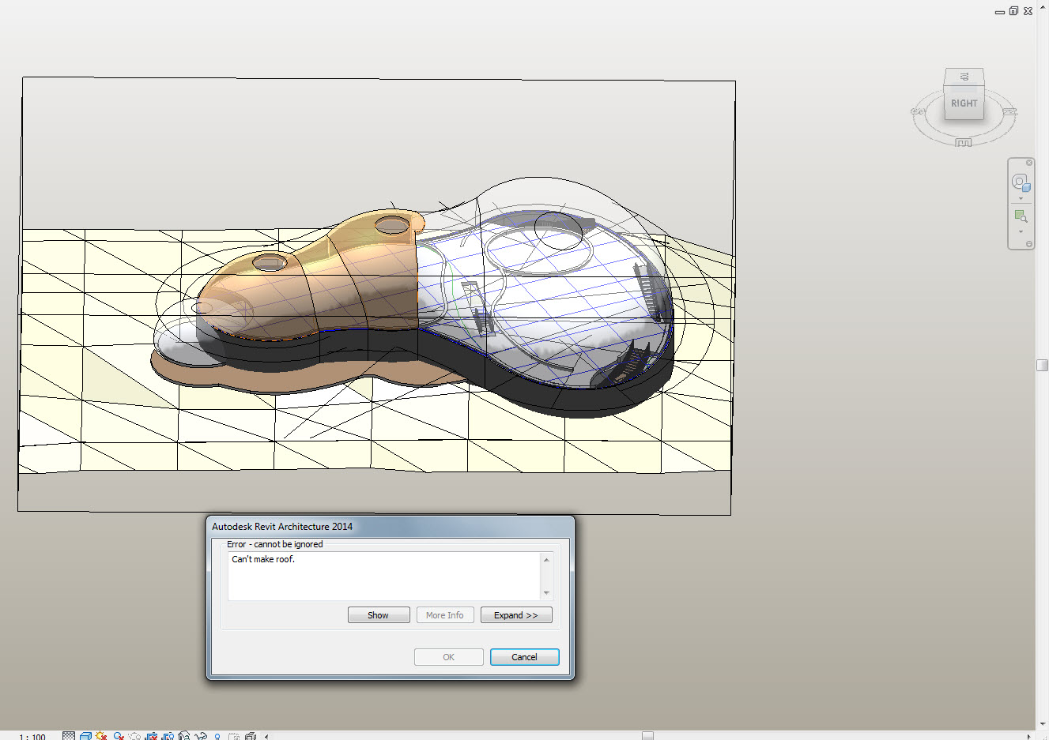Open Temporary Hide/Isolate glasses icon
Screen dimensions: 1049x740
pyautogui.click(x=201, y=736)
